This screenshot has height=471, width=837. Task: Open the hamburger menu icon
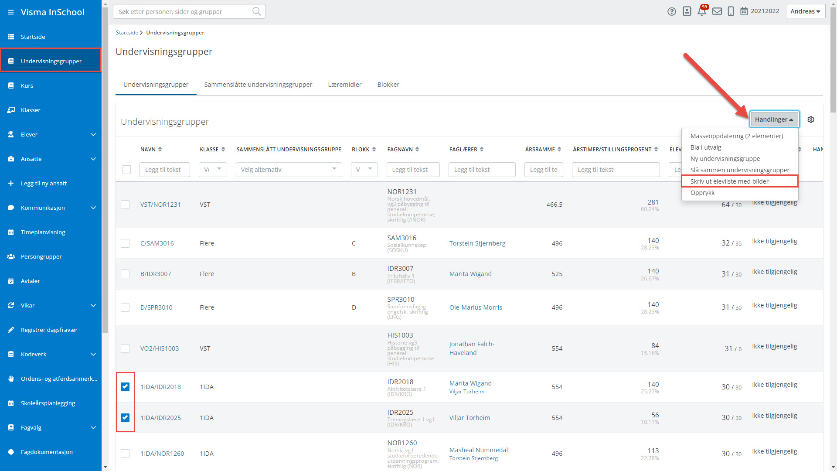(11, 12)
